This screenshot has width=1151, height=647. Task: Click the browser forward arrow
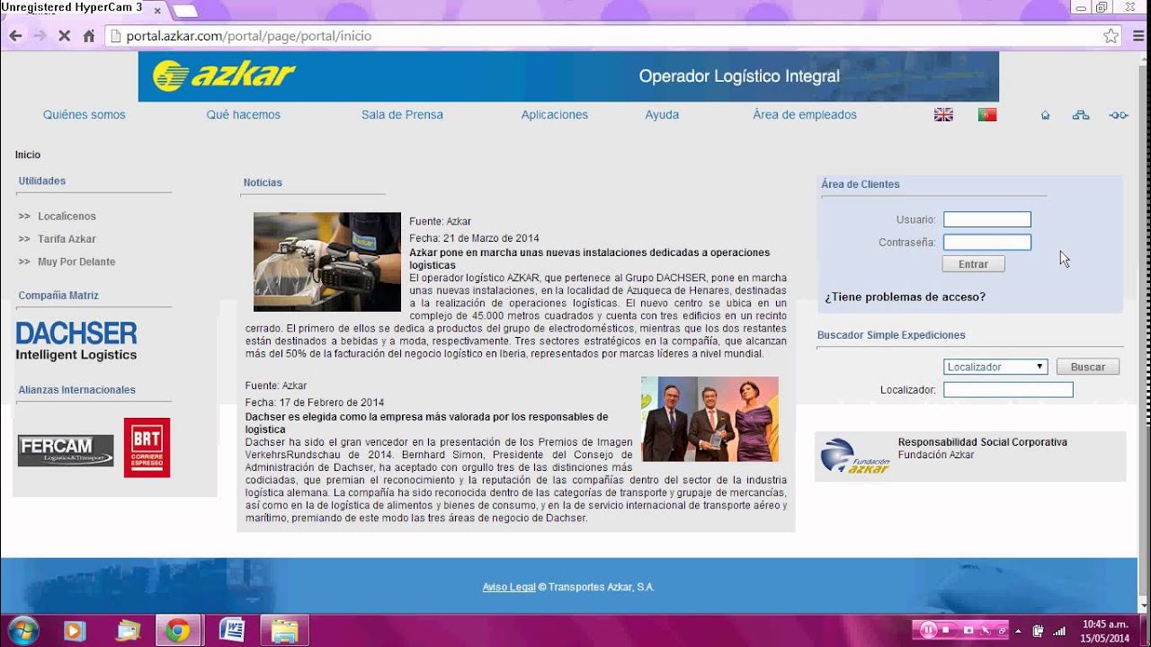40,36
